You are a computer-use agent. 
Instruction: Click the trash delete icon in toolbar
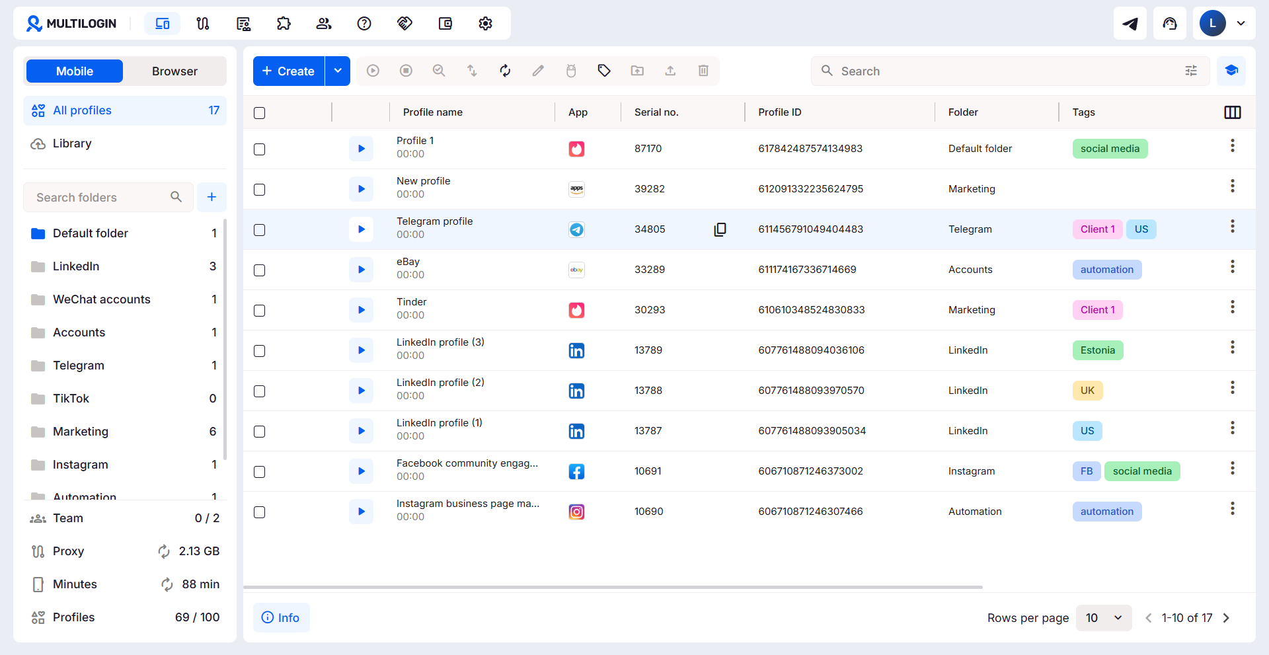[x=703, y=71]
